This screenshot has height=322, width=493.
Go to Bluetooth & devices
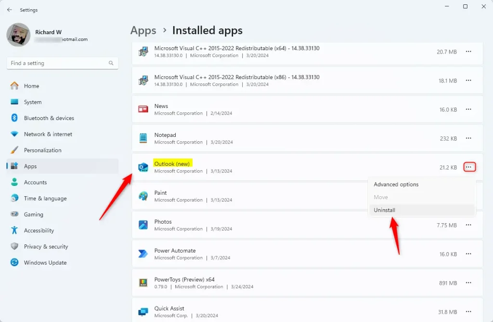click(62, 118)
